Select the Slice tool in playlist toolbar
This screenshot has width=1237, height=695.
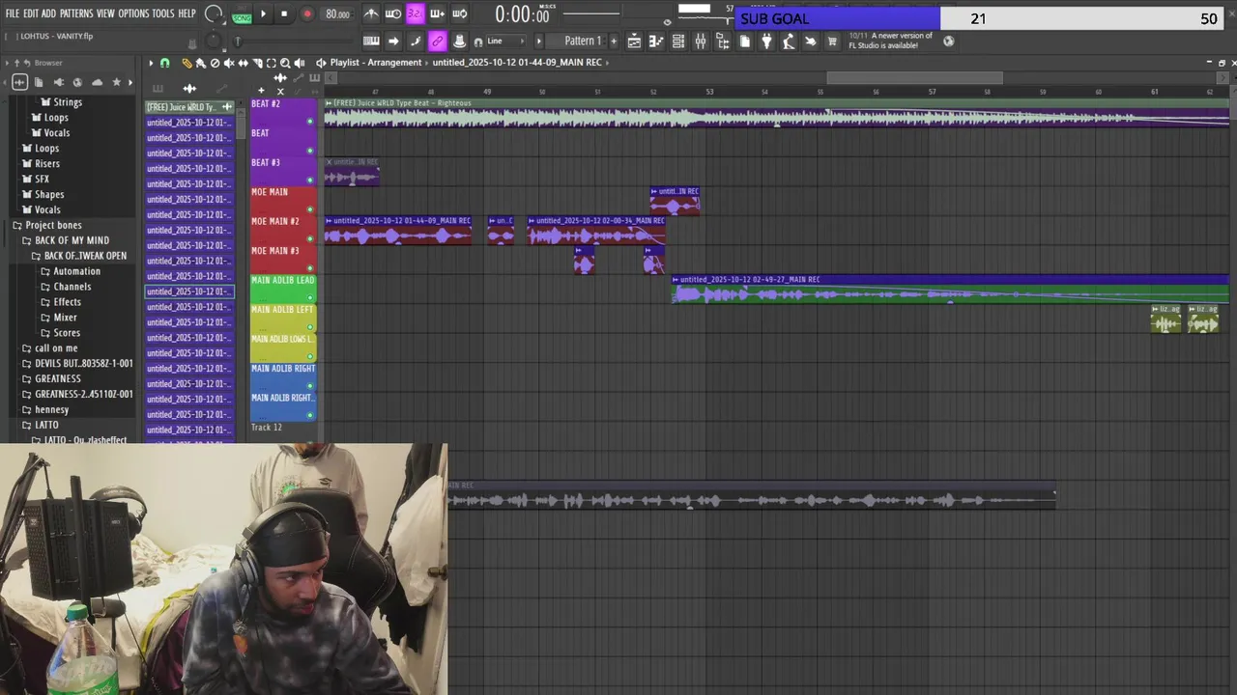(257, 63)
